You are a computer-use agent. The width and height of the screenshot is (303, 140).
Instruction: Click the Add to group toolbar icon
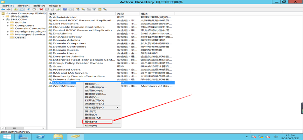[x=105, y=9]
